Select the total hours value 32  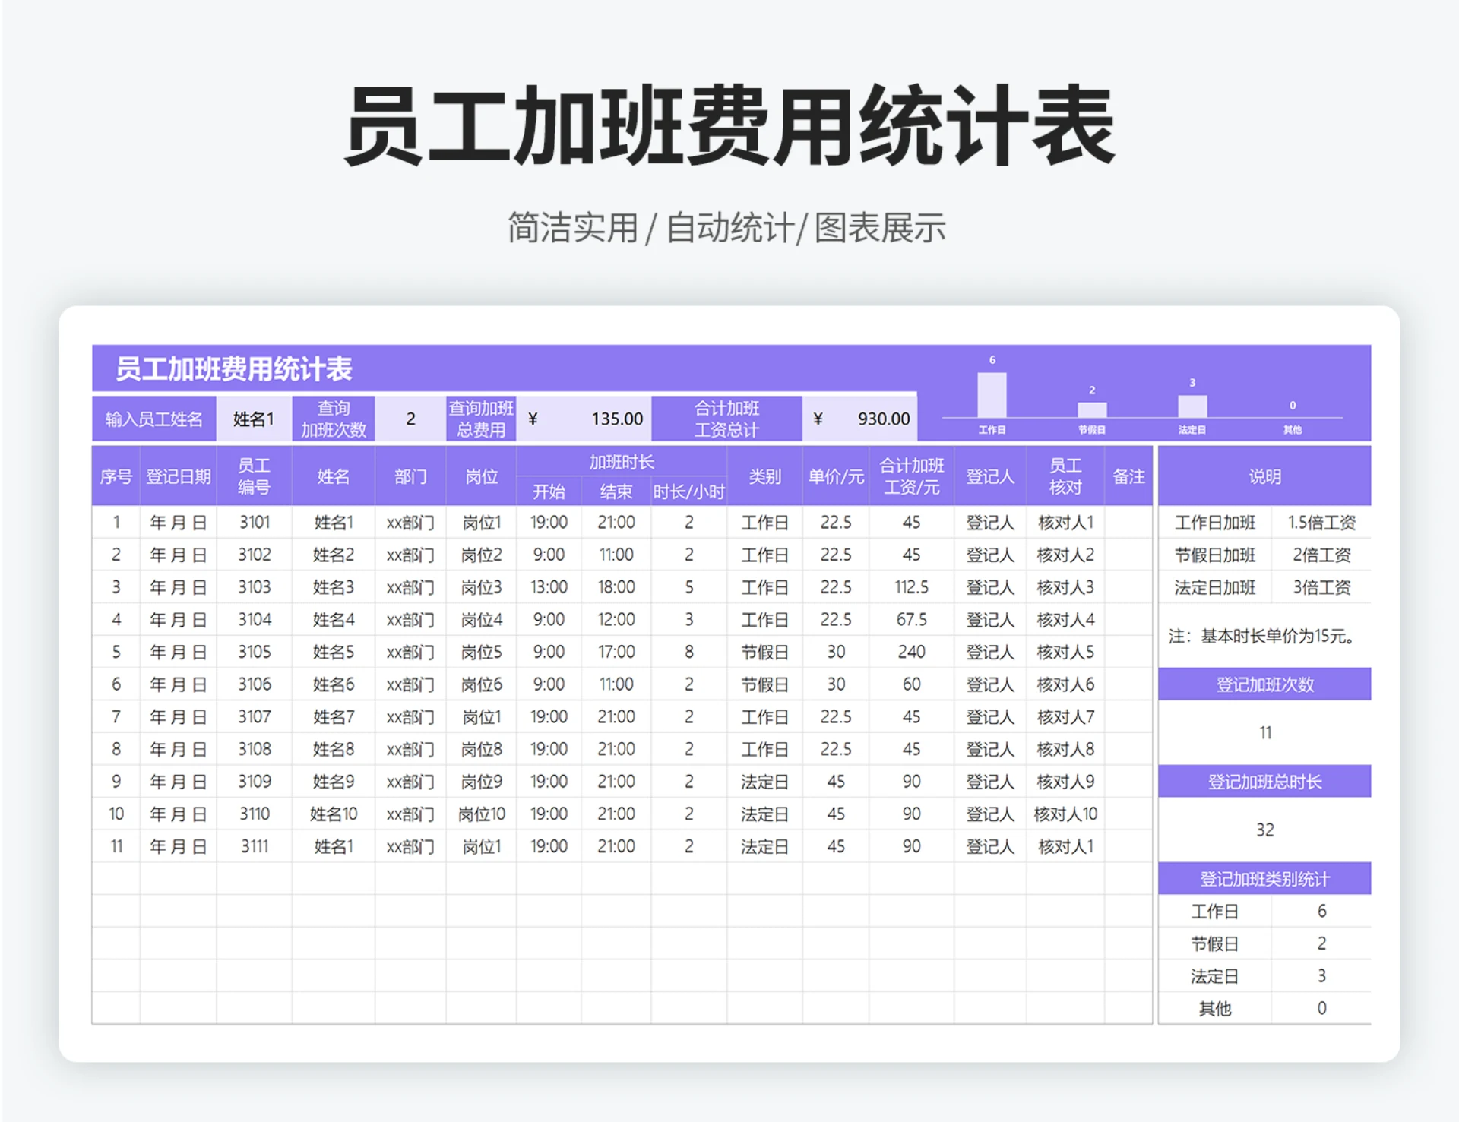(x=1264, y=830)
